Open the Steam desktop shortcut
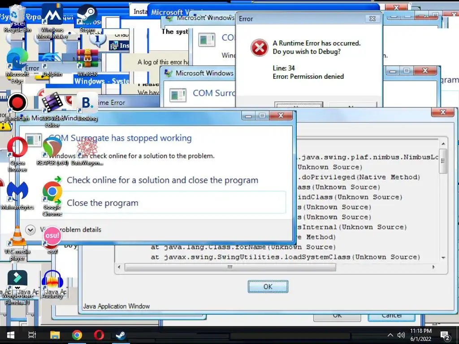The height and width of the screenshot is (344, 459). pos(87,17)
